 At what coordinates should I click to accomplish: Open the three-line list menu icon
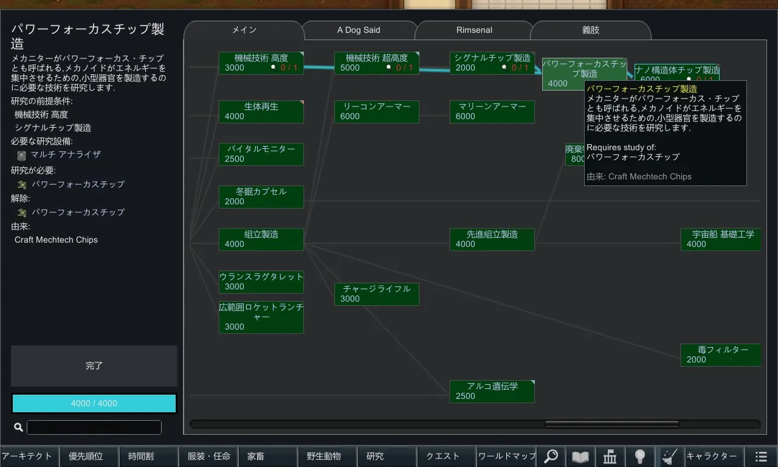761,456
